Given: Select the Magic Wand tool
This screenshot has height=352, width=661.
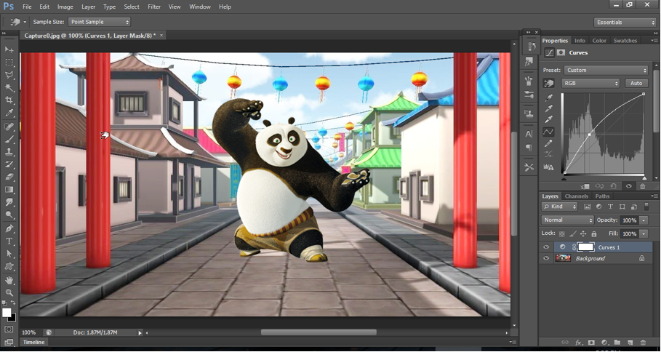Looking at the screenshot, I should coord(9,88).
